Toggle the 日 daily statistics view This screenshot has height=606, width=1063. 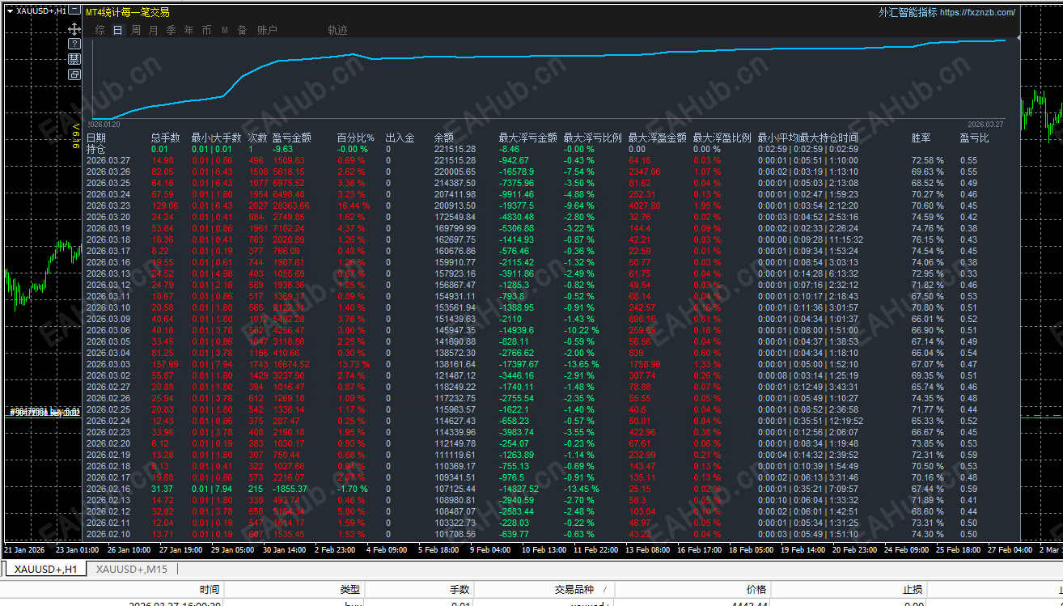[118, 30]
